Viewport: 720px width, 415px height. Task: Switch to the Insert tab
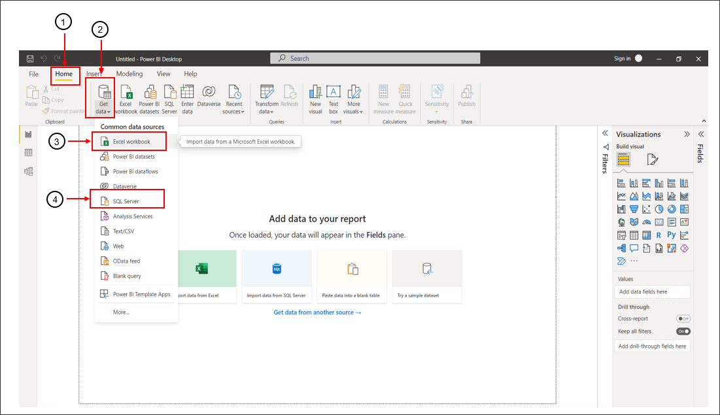coord(94,74)
